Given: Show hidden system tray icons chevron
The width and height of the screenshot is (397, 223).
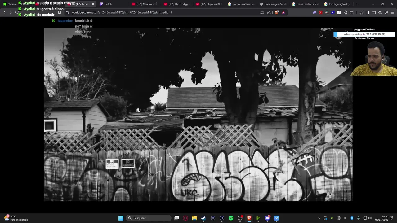Looking at the screenshot, I should (x=319, y=218).
